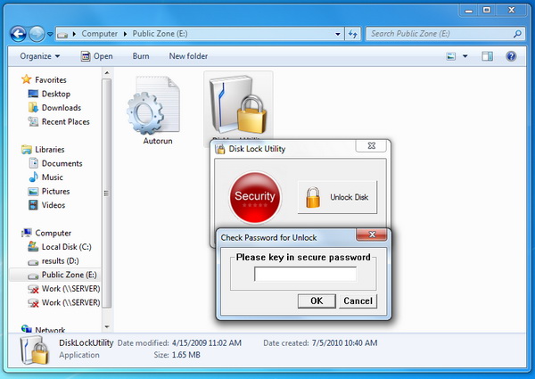Close the Disk Lock Utility window
The width and height of the screenshot is (535, 379).
371,146
